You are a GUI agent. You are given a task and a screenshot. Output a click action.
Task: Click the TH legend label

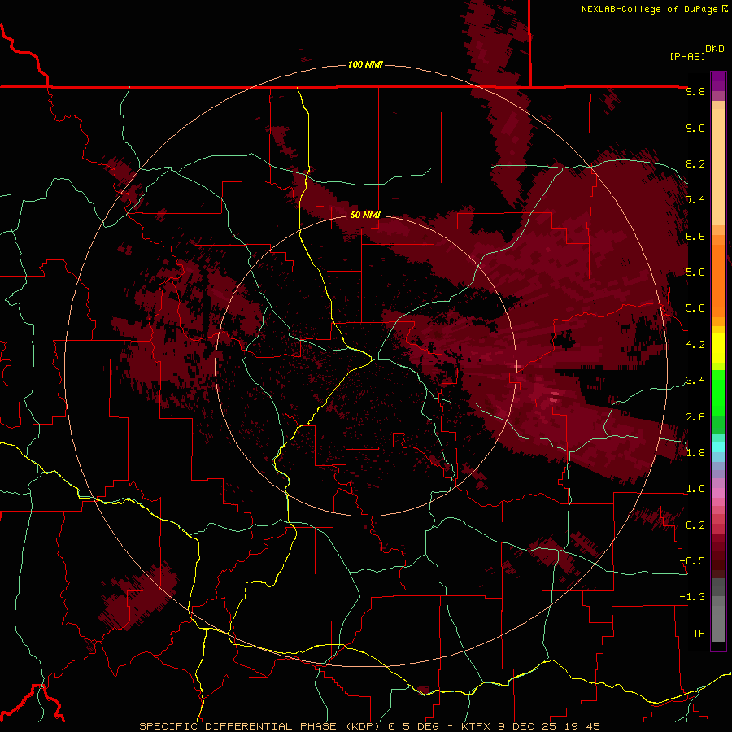(699, 634)
